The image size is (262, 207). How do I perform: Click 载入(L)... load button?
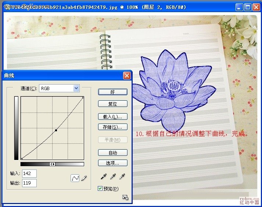click(112, 117)
